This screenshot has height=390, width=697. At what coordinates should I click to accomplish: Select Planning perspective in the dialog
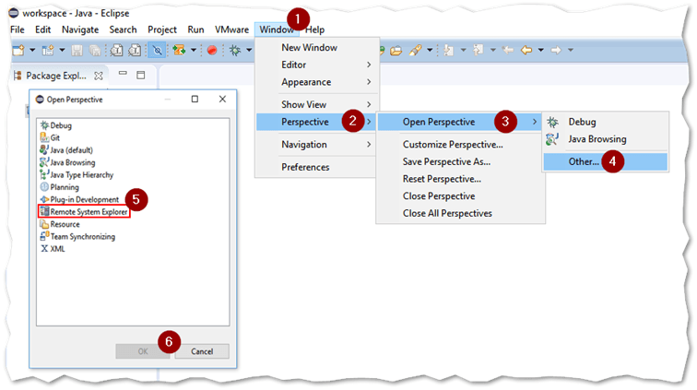(x=60, y=187)
